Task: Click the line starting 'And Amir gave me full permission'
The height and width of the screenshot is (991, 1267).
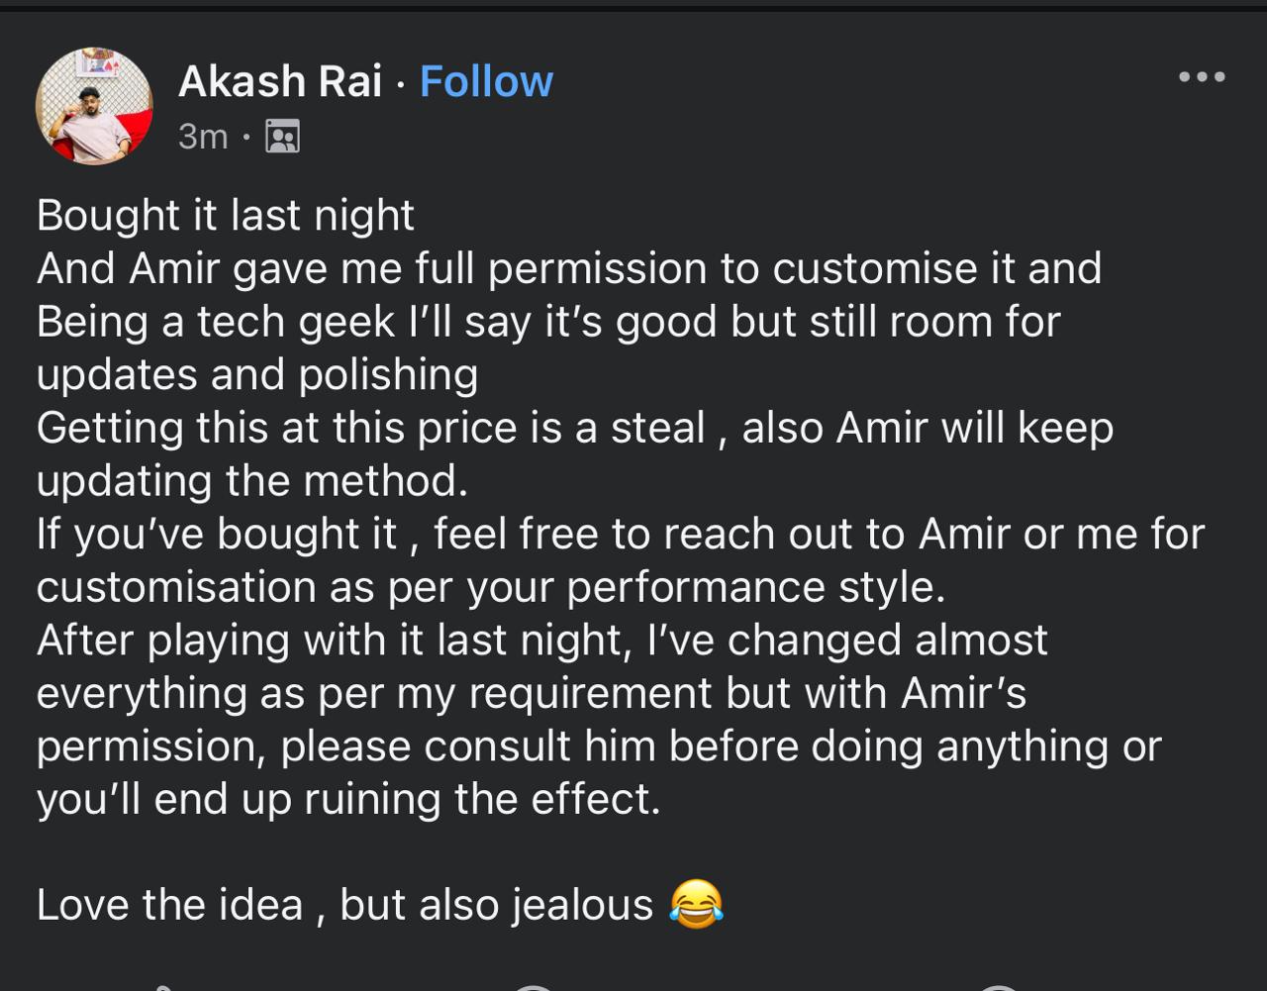Action: click(569, 268)
